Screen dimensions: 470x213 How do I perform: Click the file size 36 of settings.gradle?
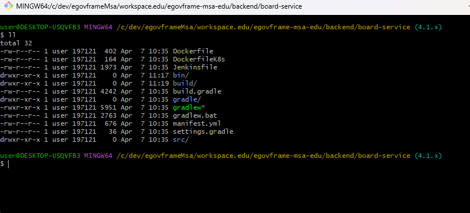[113, 131]
